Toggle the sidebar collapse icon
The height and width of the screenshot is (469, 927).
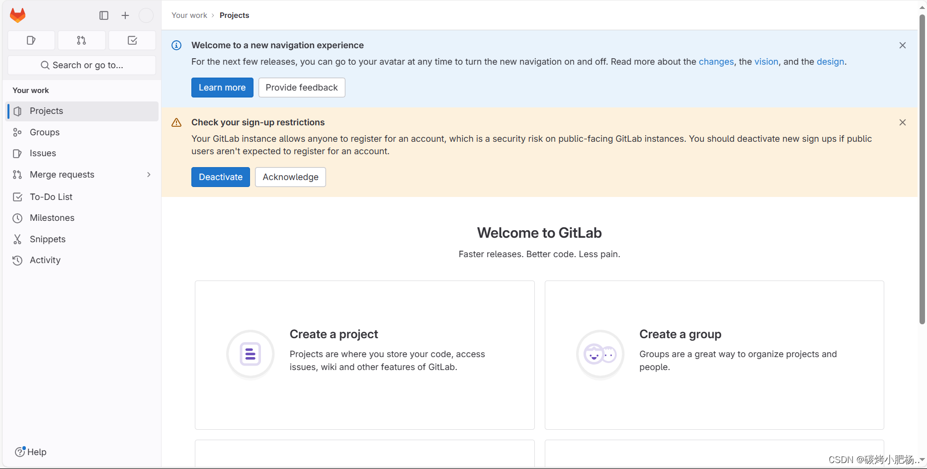tap(104, 15)
